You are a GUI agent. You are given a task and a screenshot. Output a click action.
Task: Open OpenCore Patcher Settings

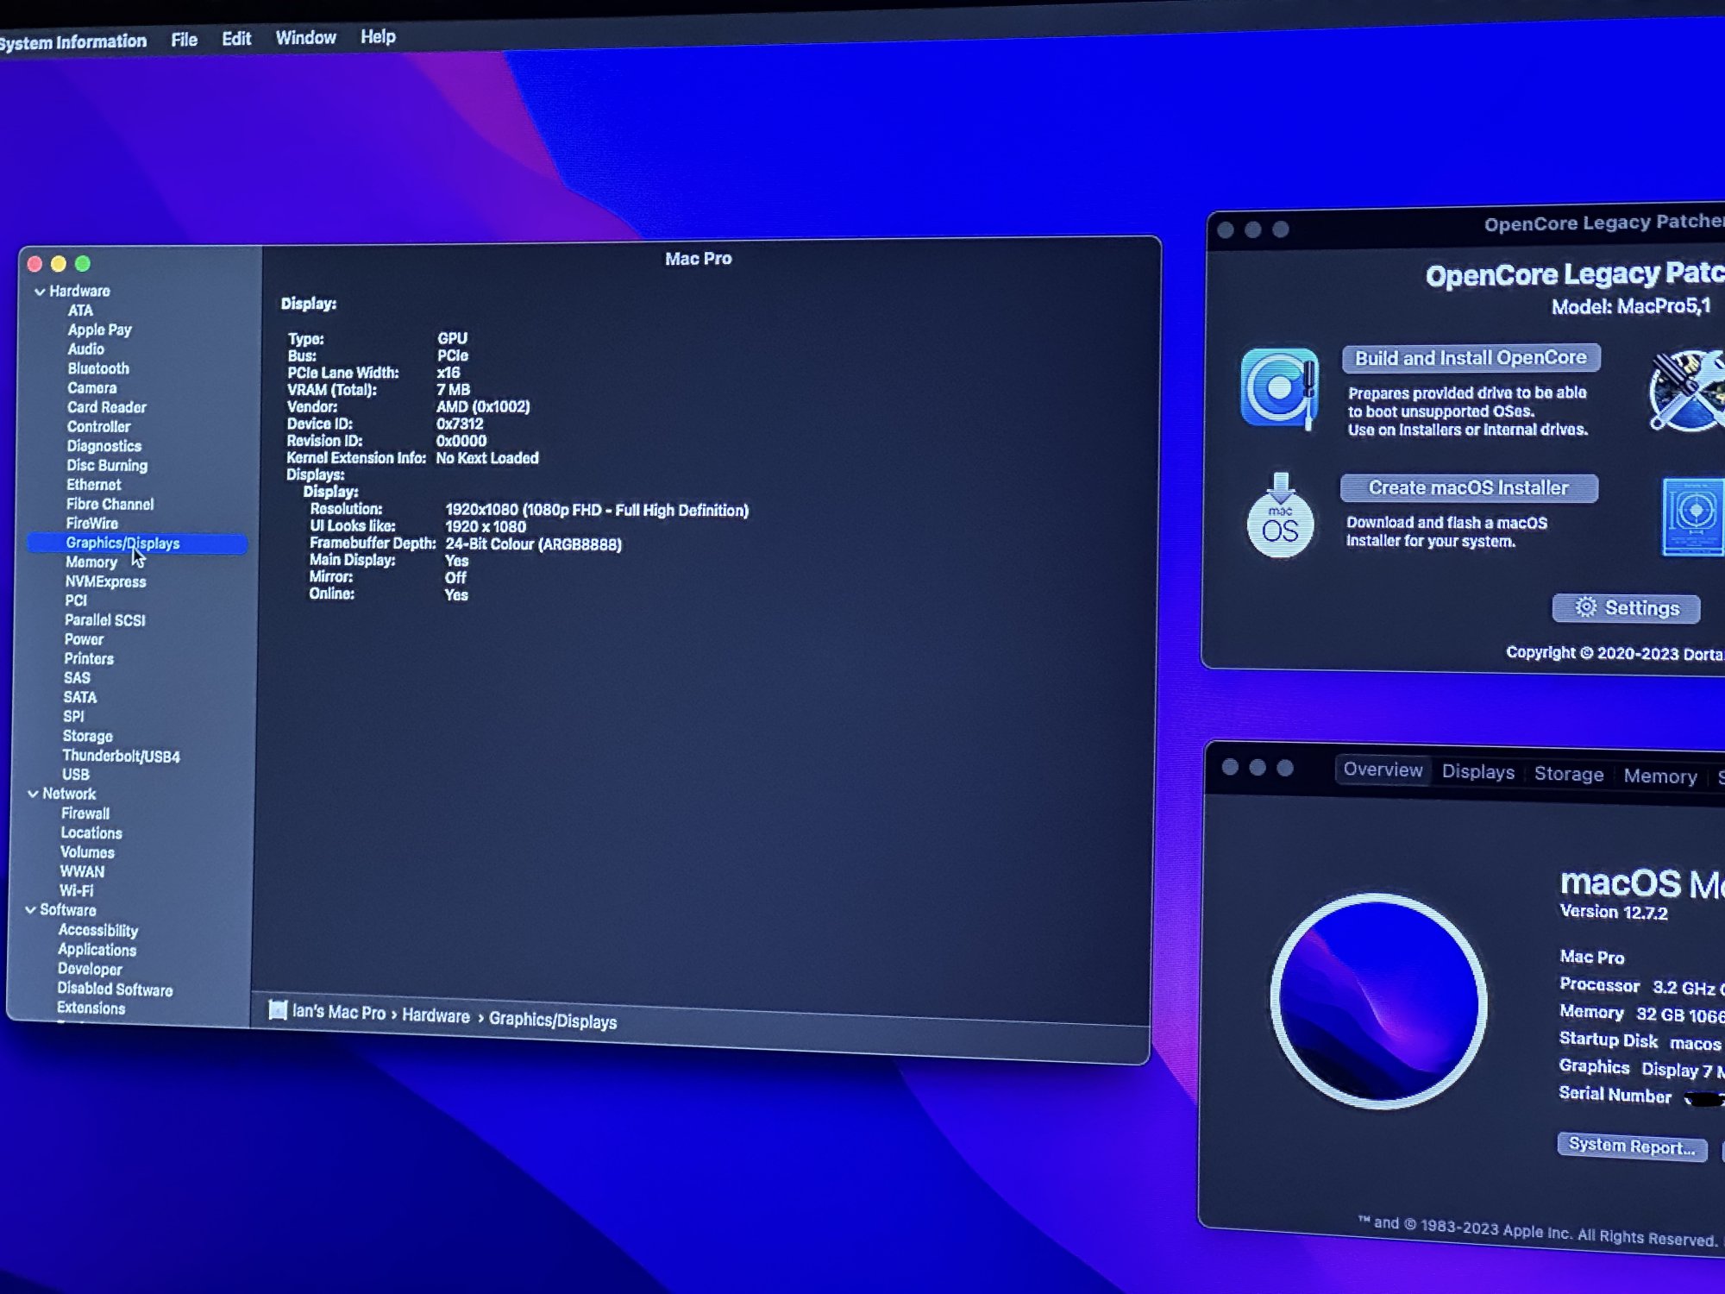point(1626,608)
